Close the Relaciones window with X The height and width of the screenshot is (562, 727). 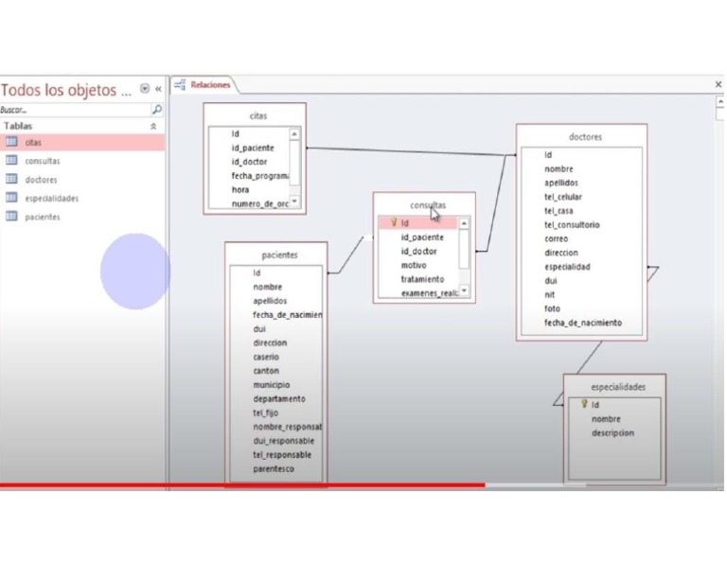(718, 84)
